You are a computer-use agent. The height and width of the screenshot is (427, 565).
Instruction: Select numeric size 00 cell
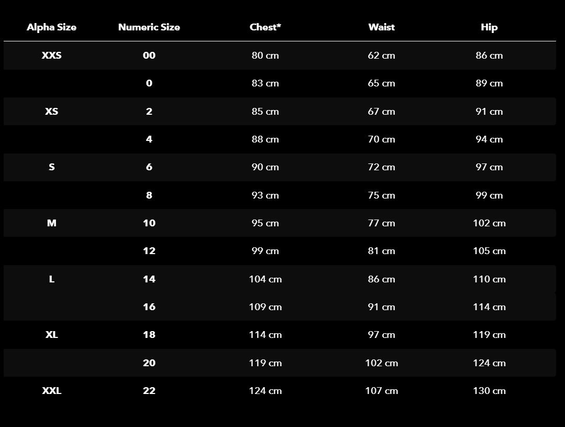point(149,55)
